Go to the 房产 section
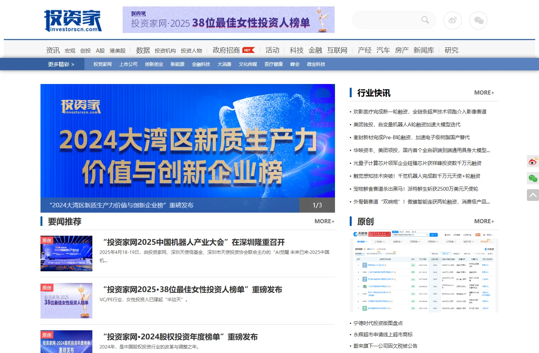 tap(402, 50)
